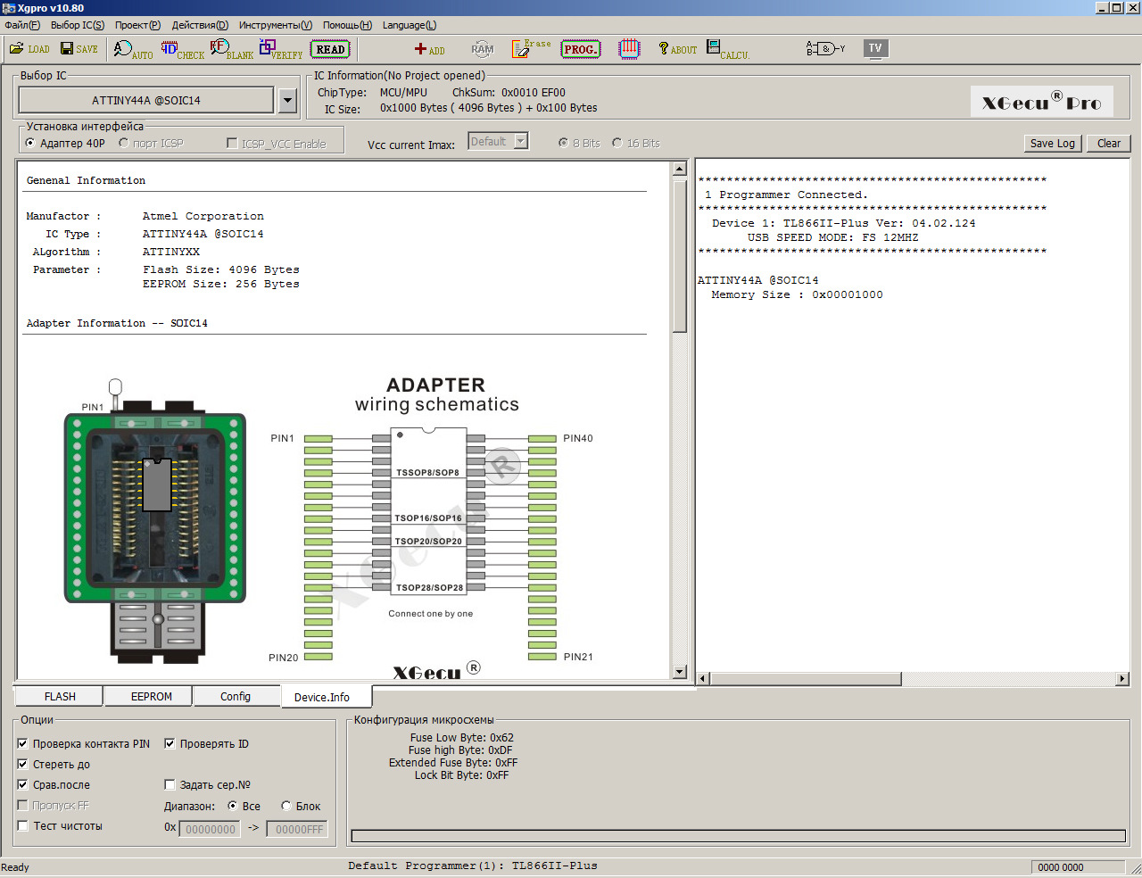Open the Файл menu
Screen dimensions: 1142x878
pos(21,25)
